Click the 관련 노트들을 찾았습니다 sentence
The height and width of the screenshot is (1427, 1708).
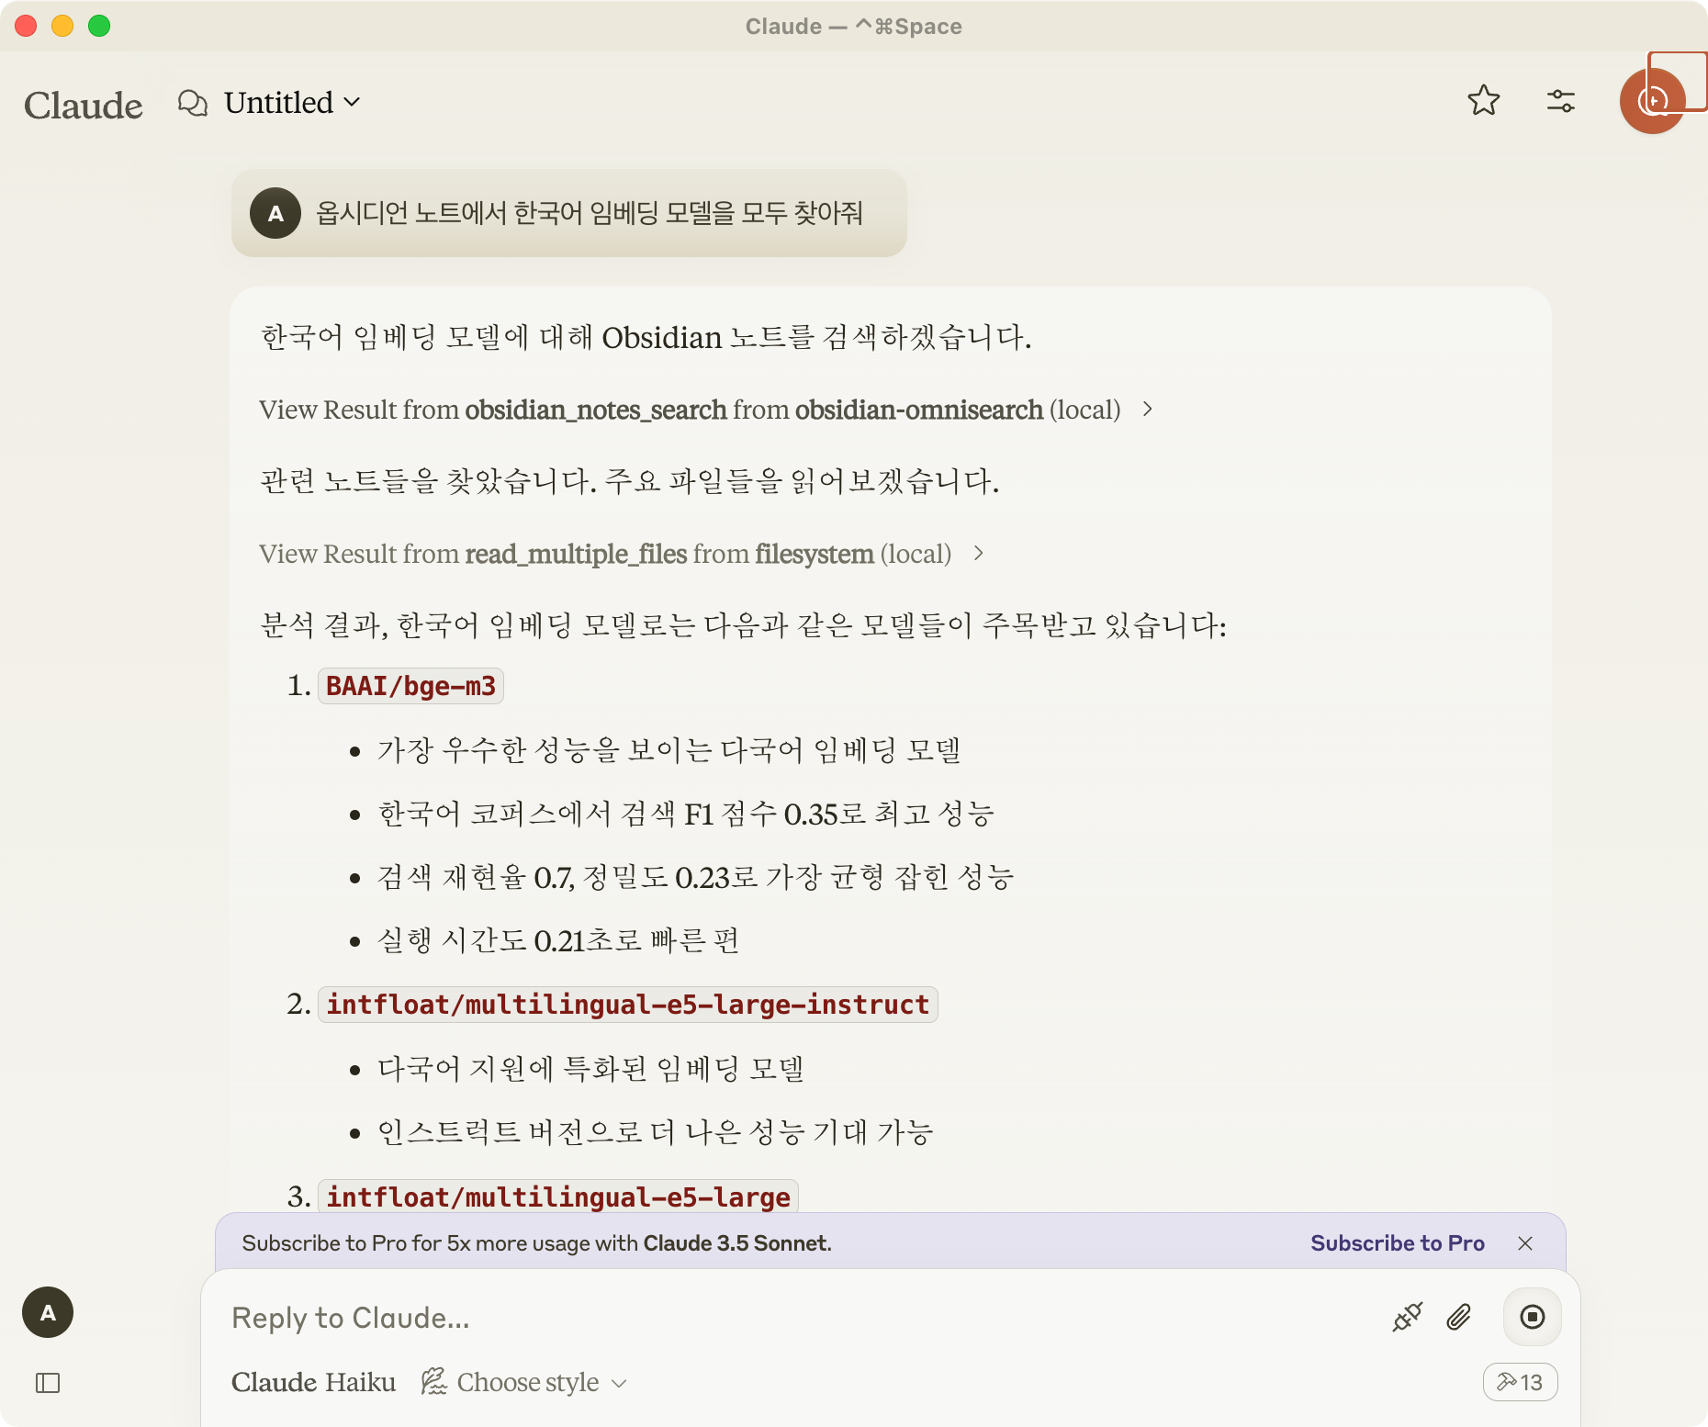coord(629,481)
